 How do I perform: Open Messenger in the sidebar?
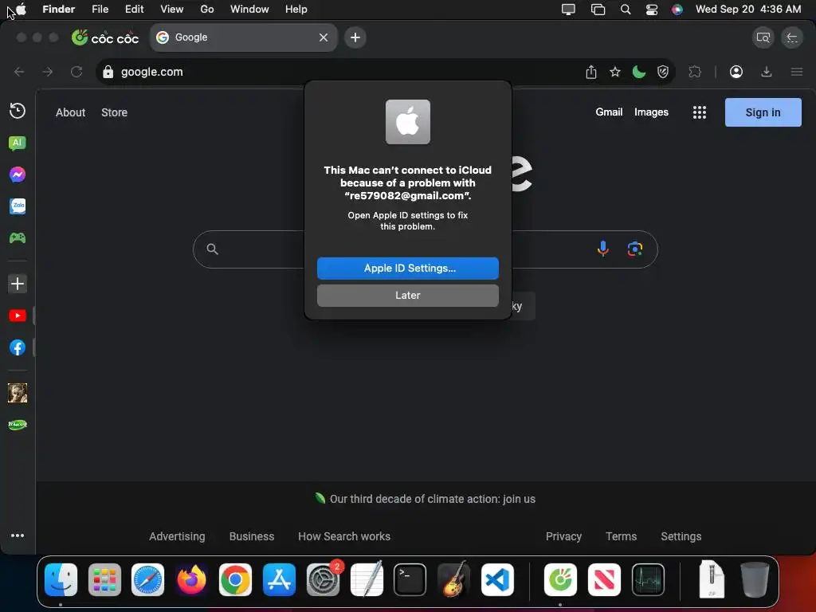(18, 175)
